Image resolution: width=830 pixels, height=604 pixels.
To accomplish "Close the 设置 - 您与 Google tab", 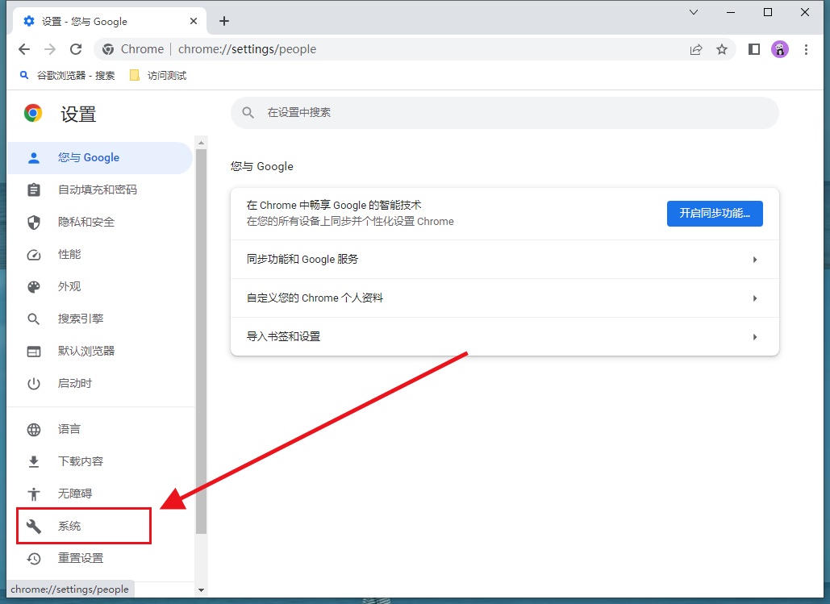I will coord(194,21).
